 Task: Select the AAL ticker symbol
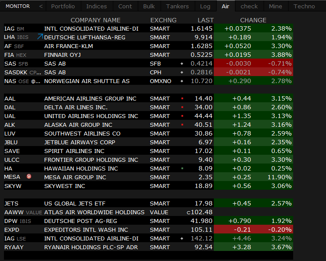(x=10, y=98)
